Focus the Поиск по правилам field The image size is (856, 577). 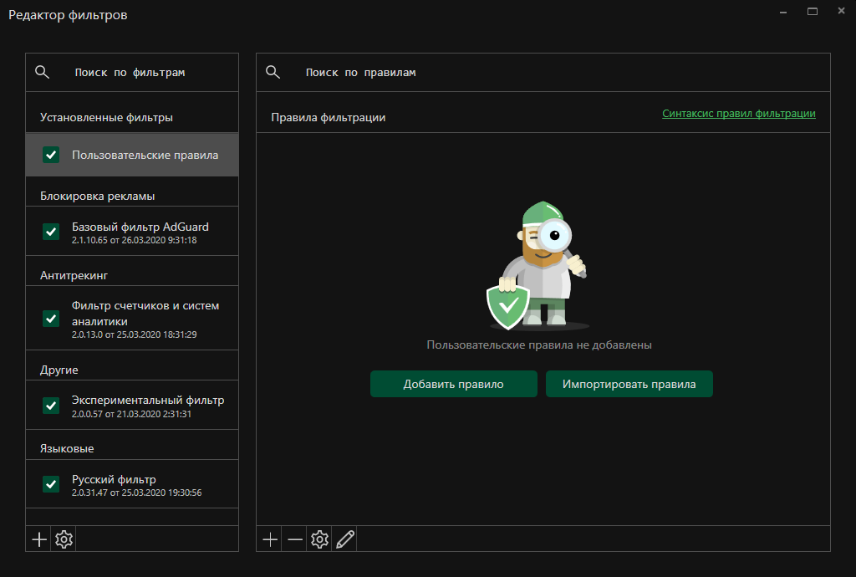click(543, 72)
